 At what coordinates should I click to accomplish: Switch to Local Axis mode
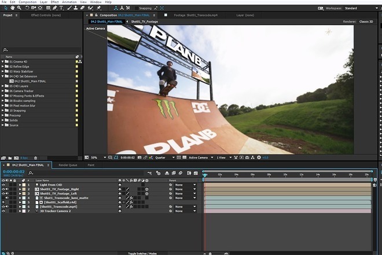click(116, 8)
